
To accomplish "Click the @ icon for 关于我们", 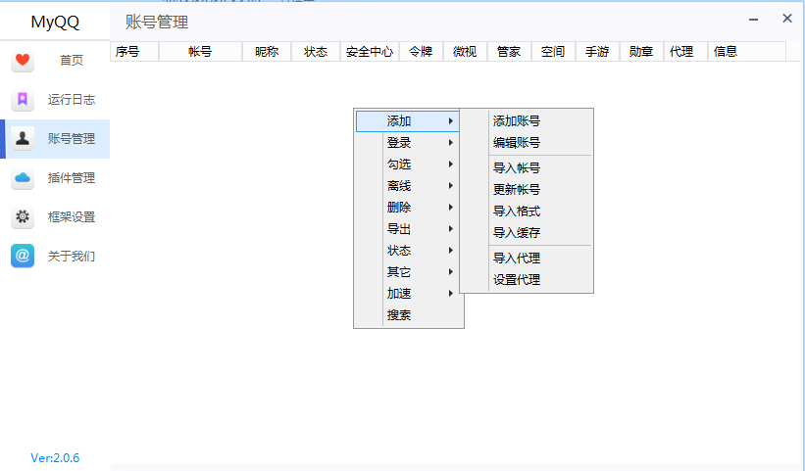I will click(x=23, y=257).
